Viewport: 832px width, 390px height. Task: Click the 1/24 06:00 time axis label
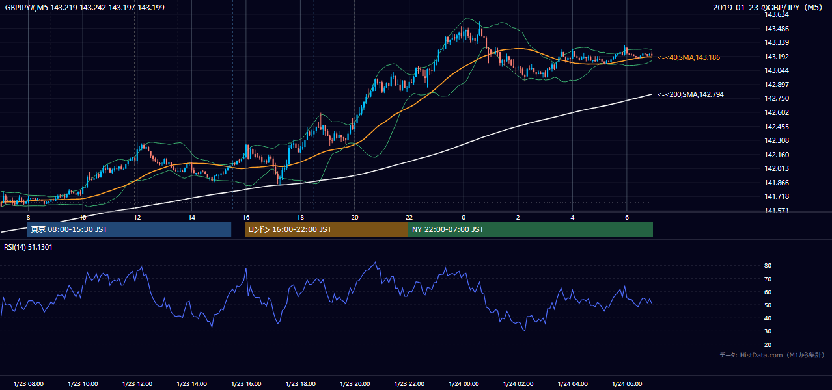[626, 384]
